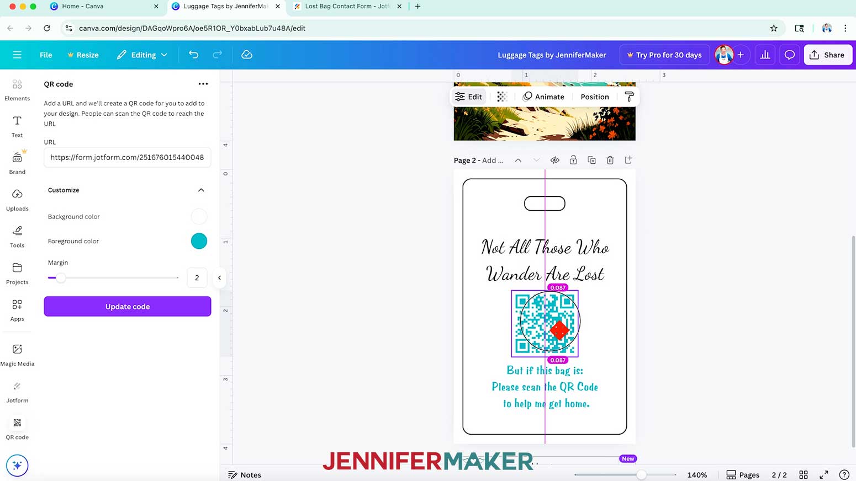Click the Margin value box
Image resolution: width=856 pixels, height=481 pixels.
pos(197,277)
